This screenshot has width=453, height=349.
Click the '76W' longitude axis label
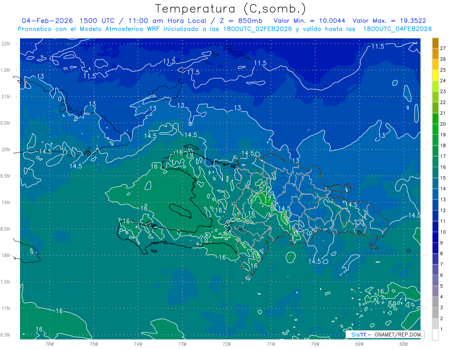[49, 344]
